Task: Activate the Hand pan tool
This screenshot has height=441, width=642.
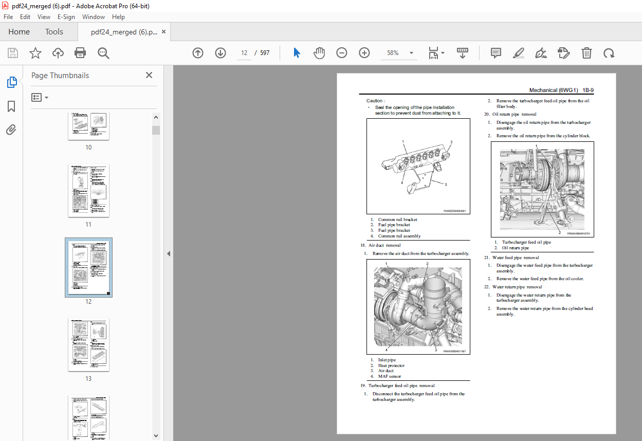Action: pos(319,53)
